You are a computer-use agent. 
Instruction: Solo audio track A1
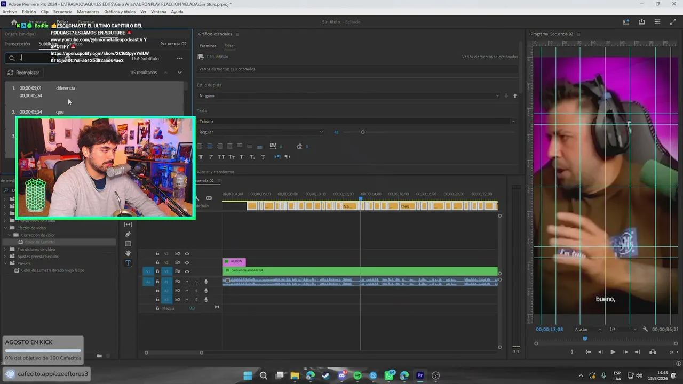[x=196, y=282]
